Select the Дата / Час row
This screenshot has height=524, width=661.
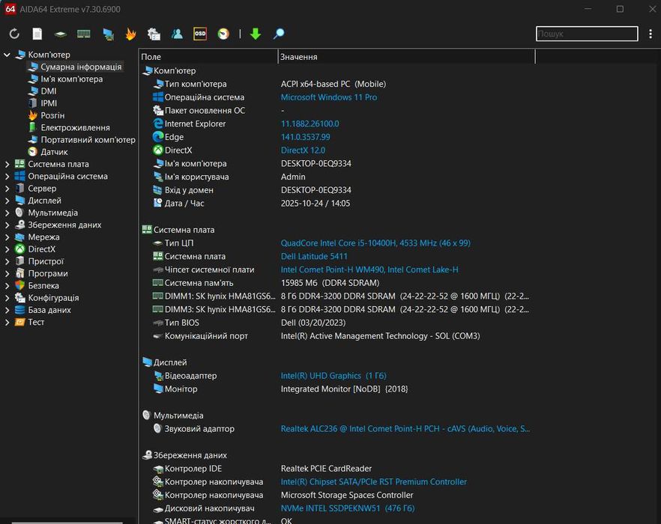(x=251, y=204)
